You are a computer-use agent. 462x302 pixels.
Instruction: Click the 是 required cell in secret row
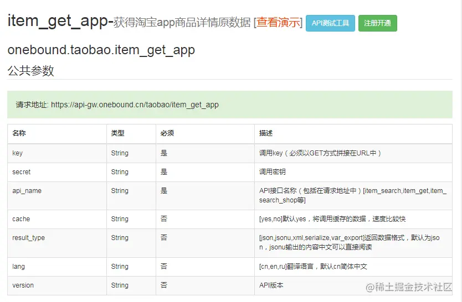tap(205, 172)
